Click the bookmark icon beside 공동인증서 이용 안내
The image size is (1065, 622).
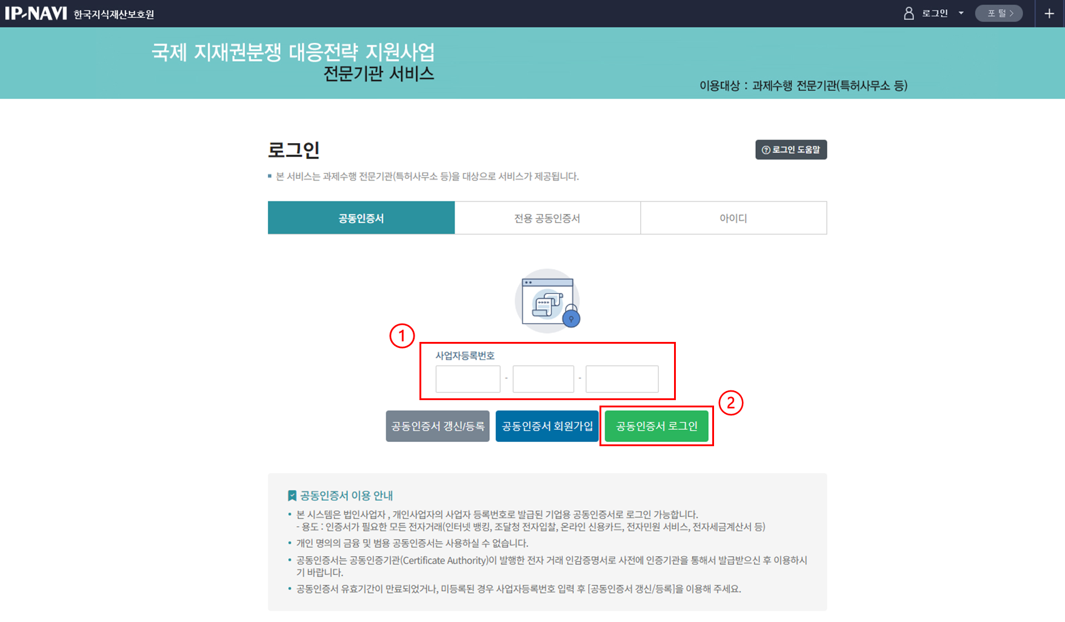[292, 496]
